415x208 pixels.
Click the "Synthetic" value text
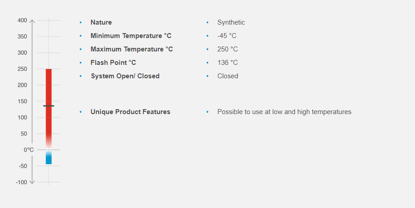point(231,22)
